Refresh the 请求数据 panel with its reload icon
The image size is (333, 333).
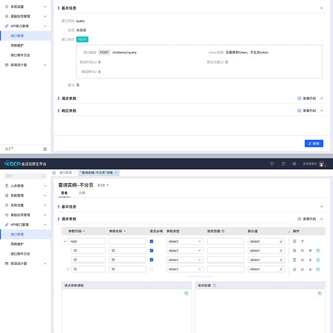(x=214, y=285)
